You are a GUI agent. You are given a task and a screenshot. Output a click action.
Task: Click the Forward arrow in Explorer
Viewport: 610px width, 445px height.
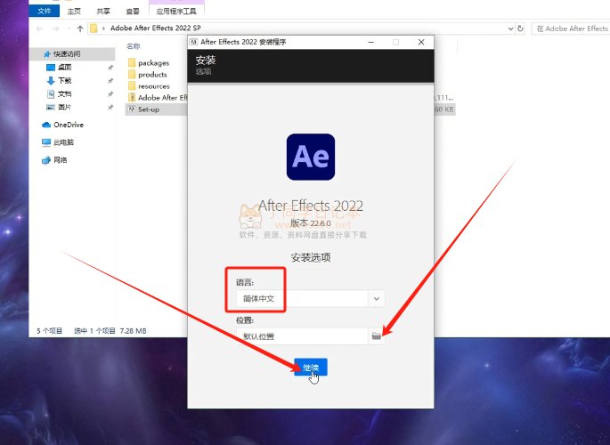pos(55,28)
